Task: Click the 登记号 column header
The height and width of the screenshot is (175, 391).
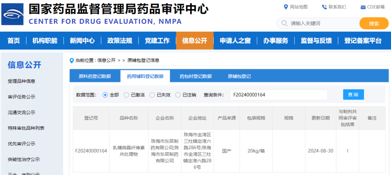Action: [x=91, y=118]
